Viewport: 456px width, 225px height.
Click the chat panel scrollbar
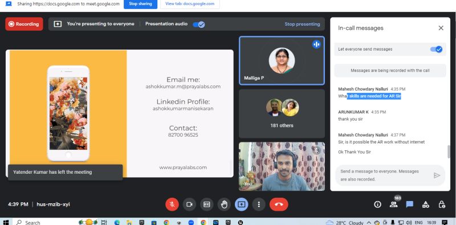[449, 152]
